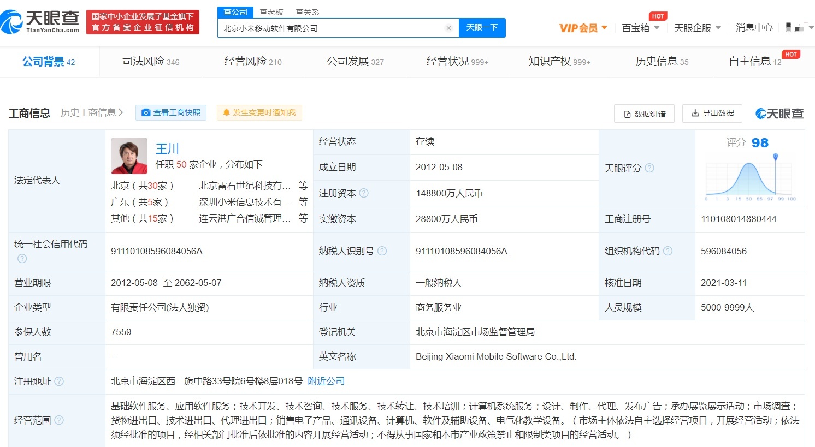Select 统一社会信用代码 value 91110108596084056A
The width and height of the screenshot is (815, 447).
[x=157, y=251]
